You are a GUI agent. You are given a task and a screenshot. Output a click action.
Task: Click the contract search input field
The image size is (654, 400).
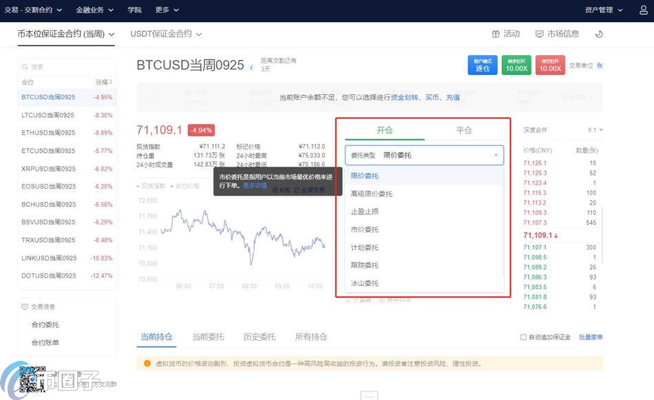[67, 67]
